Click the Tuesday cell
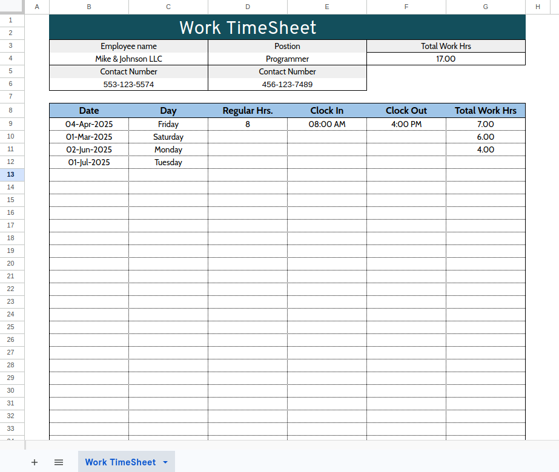This screenshot has width=559, height=472. tap(168, 162)
